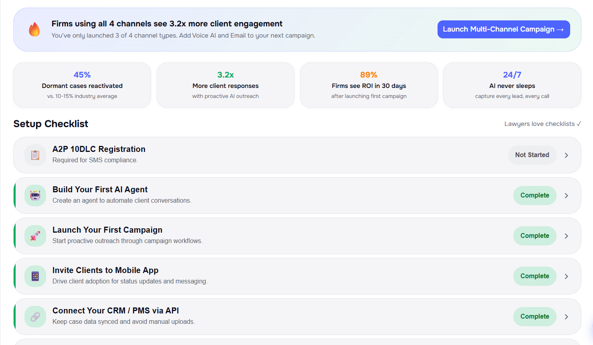593x345 pixels.
Task: Expand the Launch Your First Campaign chevron
Action: (566, 236)
